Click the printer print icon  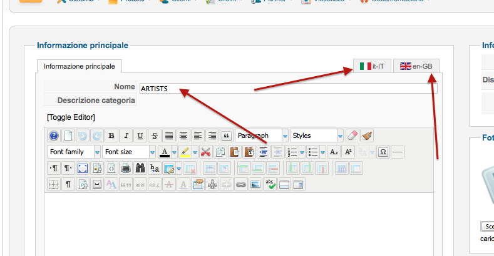pyautogui.click(x=126, y=168)
